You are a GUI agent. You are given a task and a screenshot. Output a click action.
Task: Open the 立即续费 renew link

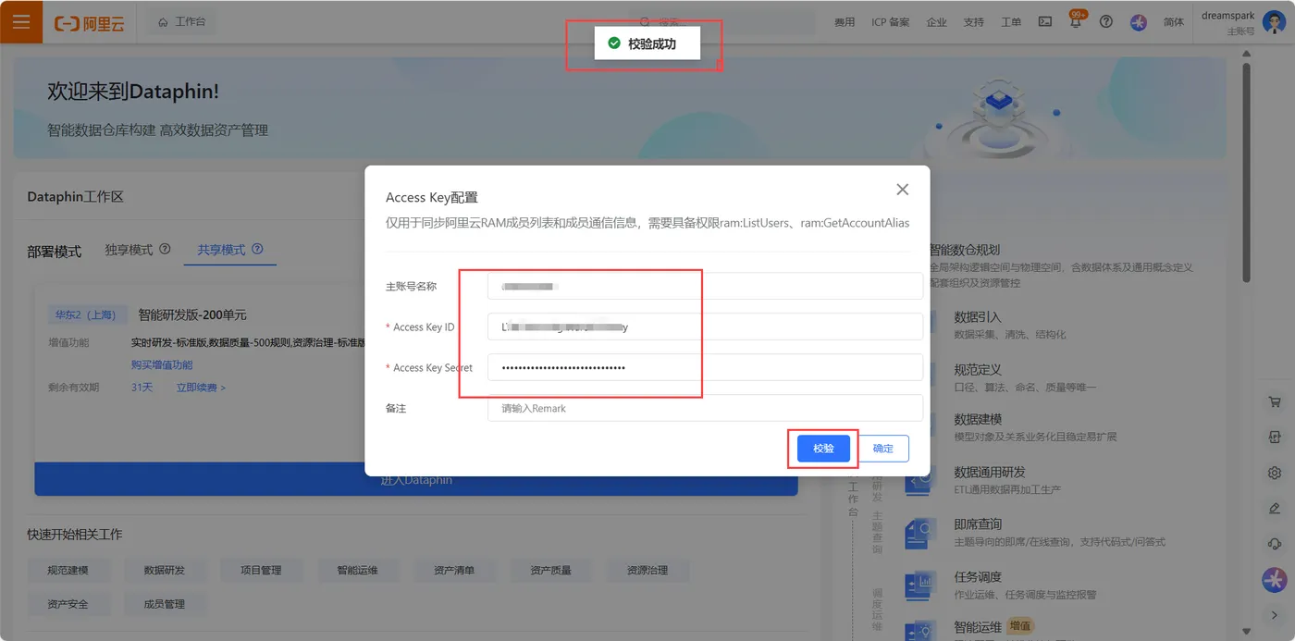(201, 388)
